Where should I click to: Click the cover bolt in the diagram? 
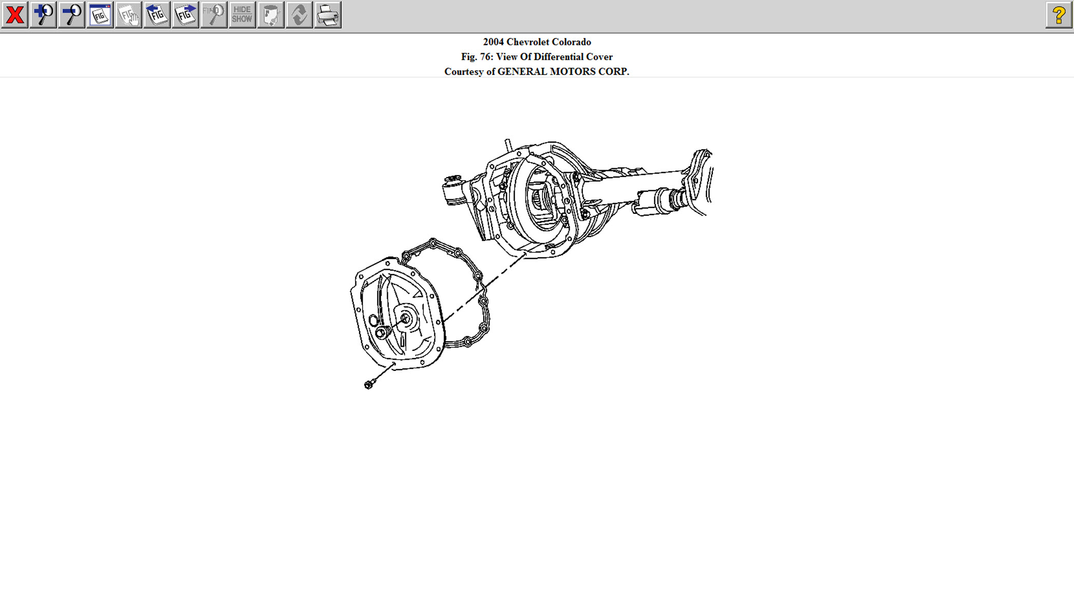coord(368,385)
